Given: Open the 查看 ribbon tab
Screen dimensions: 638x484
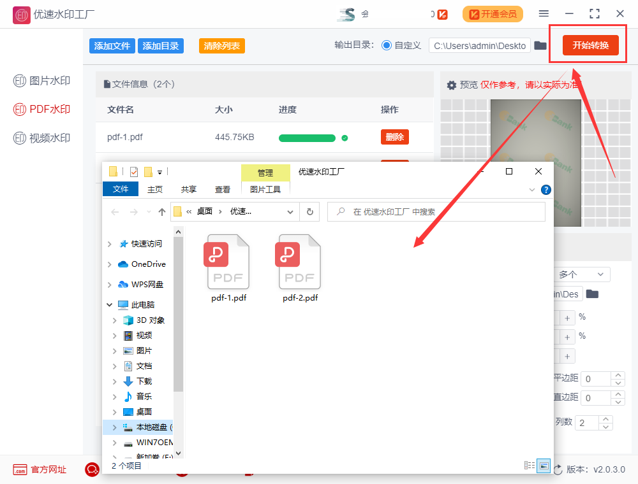Looking at the screenshot, I should pos(223,190).
